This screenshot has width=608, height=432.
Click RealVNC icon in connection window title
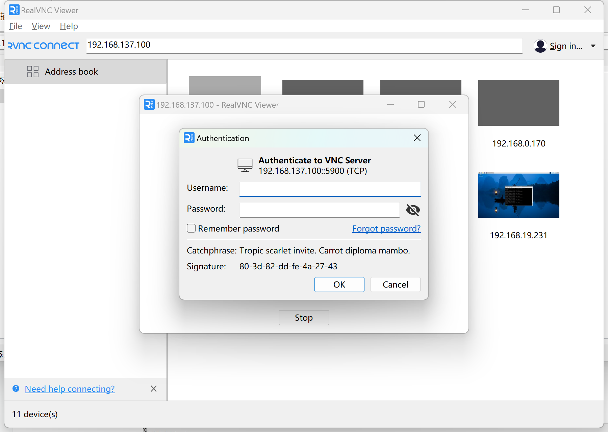[x=149, y=105]
